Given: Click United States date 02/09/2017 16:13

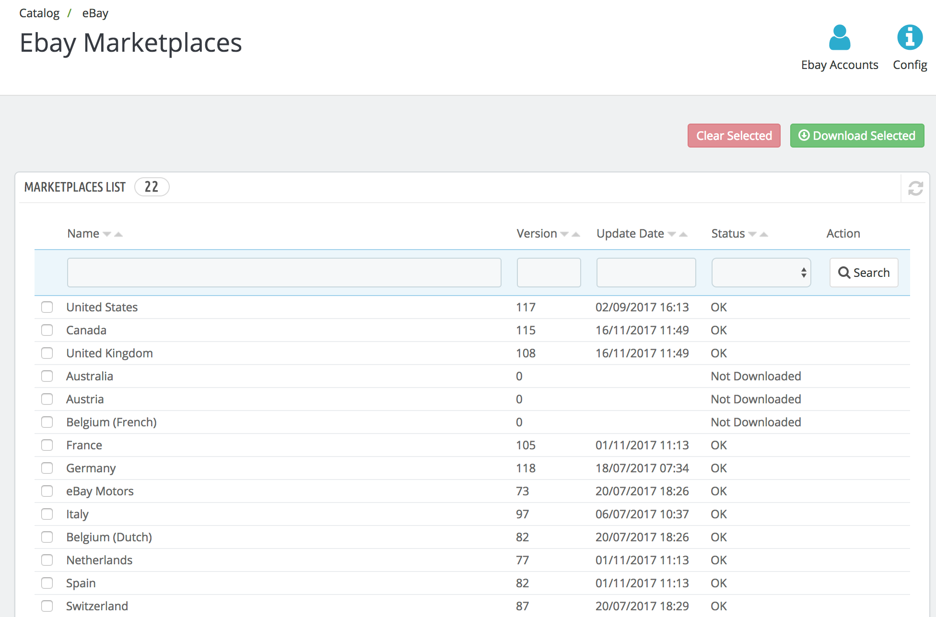Looking at the screenshot, I should coord(642,307).
